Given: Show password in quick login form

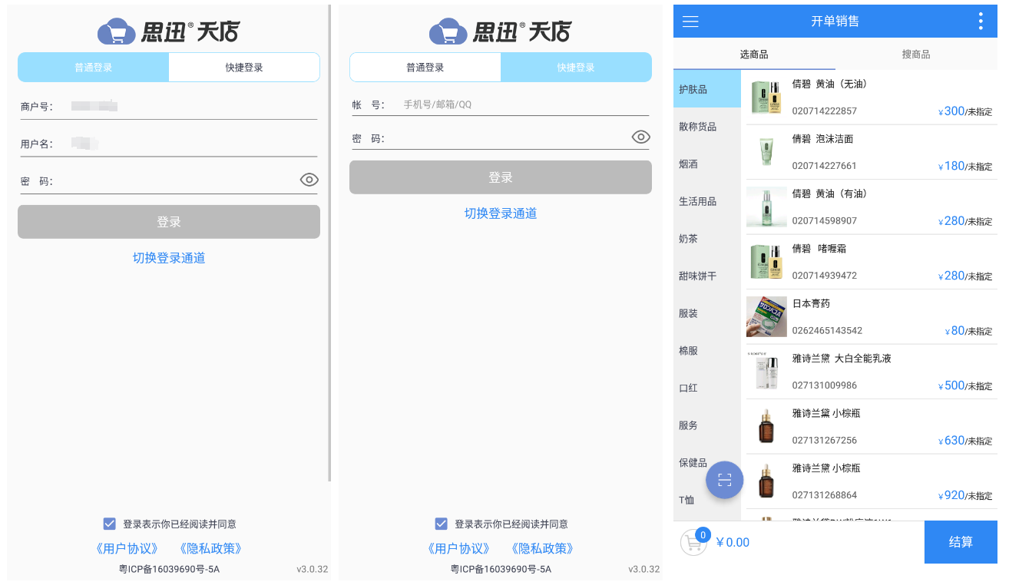Looking at the screenshot, I should tap(640, 137).
